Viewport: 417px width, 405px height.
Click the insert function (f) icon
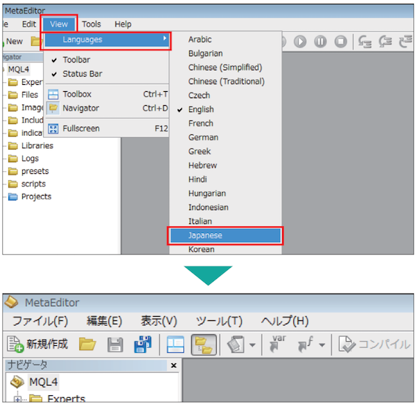305,344
